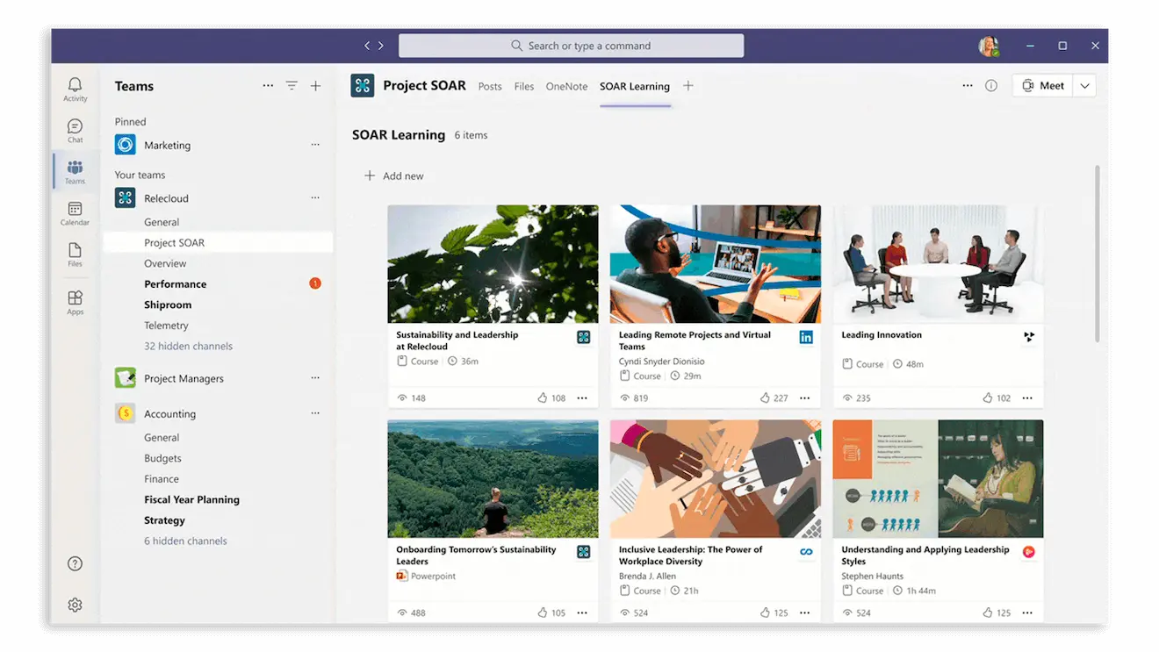The image size is (1159, 652).
Task: Open more options on Leading Innovation card
Action: pyautogui.click(x=1027, y=398)
